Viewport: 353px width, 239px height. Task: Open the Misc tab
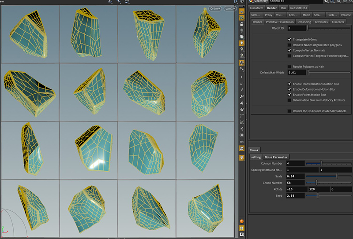click(283, 8)
